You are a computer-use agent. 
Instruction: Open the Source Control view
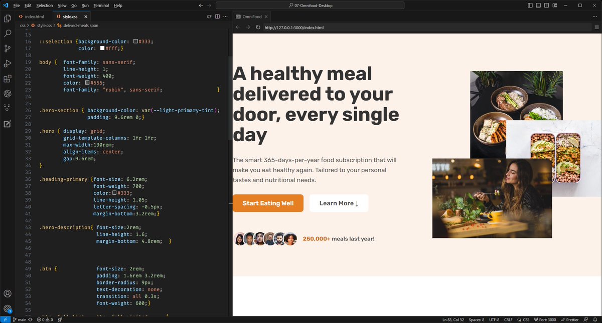(8, 49)
